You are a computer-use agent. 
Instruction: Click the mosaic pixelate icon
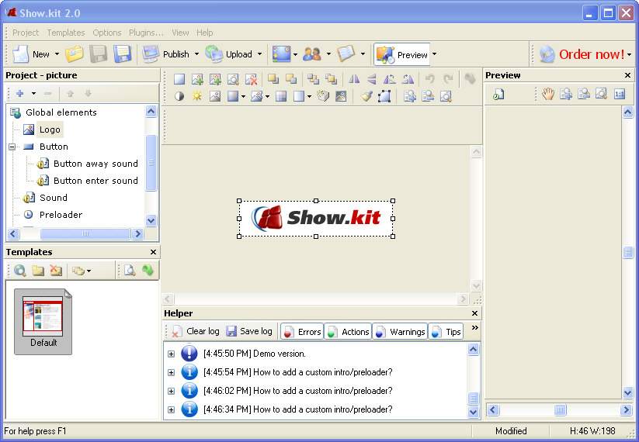pyautogui.click(x=281, y=96)
